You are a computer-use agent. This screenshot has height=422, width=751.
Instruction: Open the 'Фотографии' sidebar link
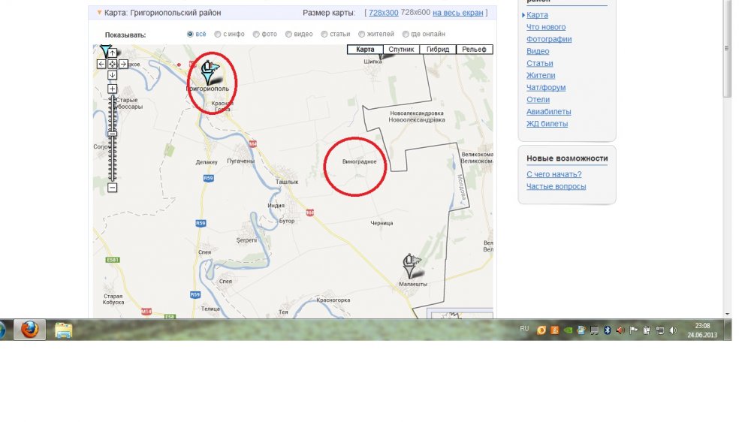tap(549, 39)
